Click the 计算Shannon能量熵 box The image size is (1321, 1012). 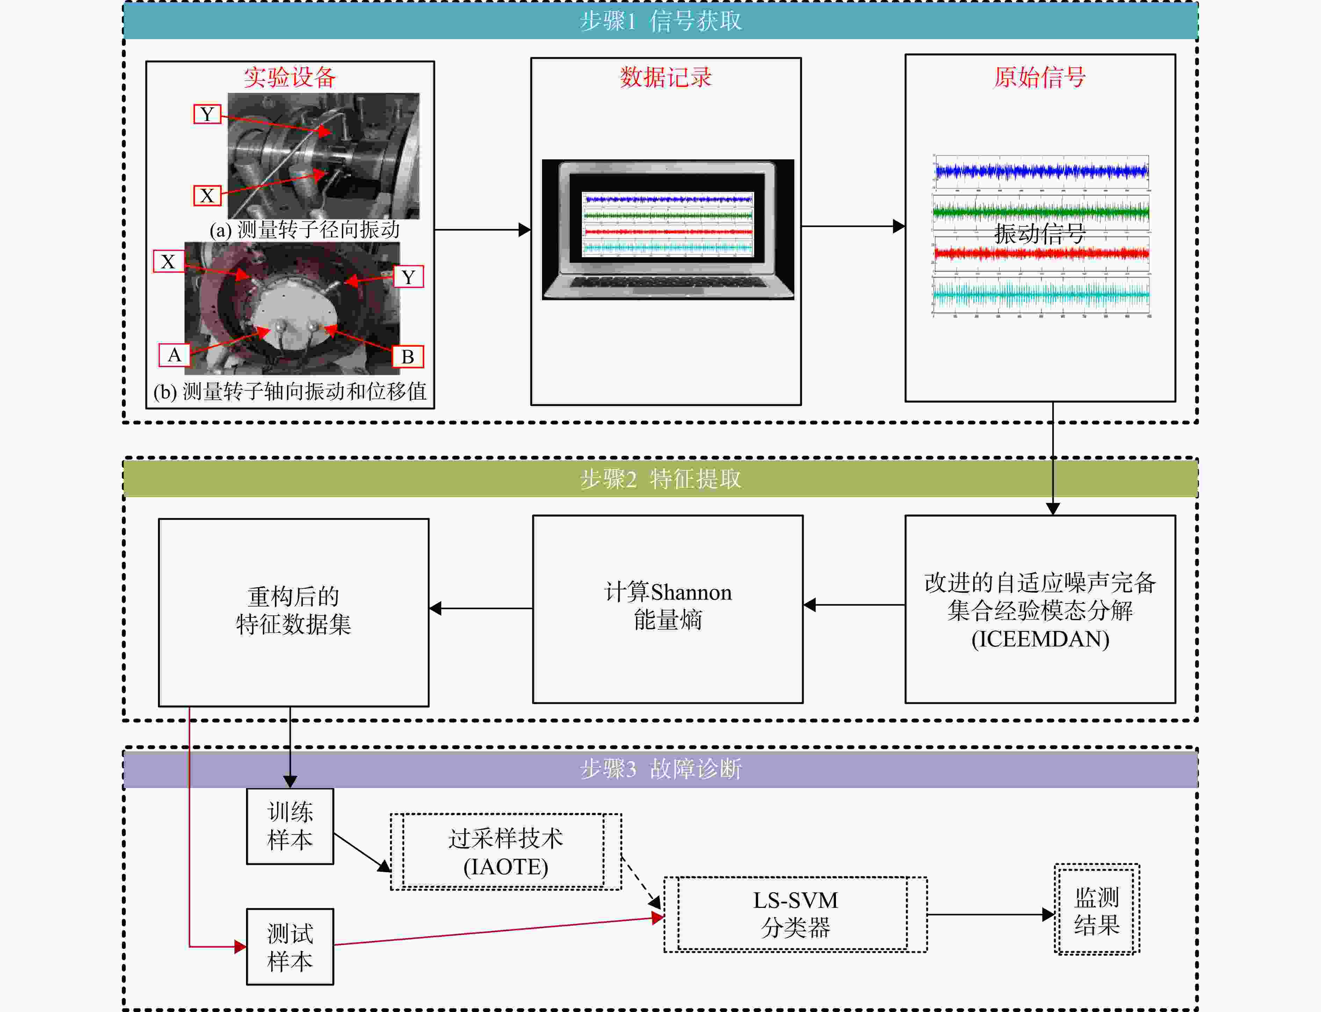coord(667,609)
